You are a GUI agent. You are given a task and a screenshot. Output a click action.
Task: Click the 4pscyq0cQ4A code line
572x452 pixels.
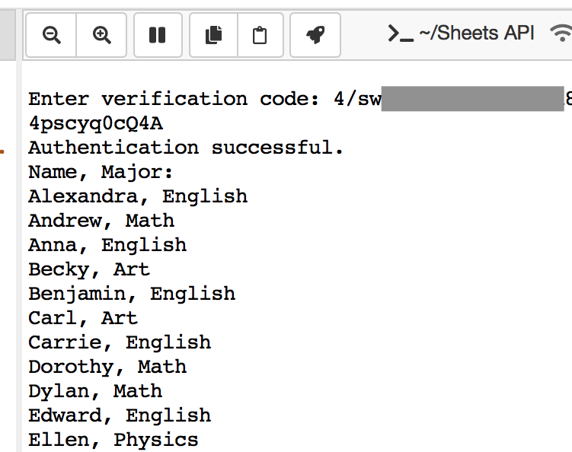(x=95, y=123)
